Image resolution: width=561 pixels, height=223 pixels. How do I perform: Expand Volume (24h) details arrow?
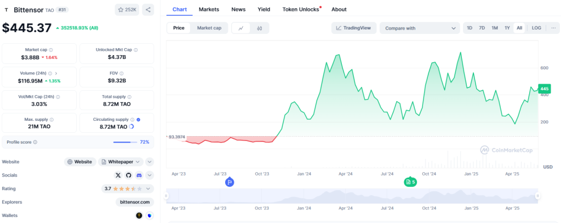click(x=56, y=73)
